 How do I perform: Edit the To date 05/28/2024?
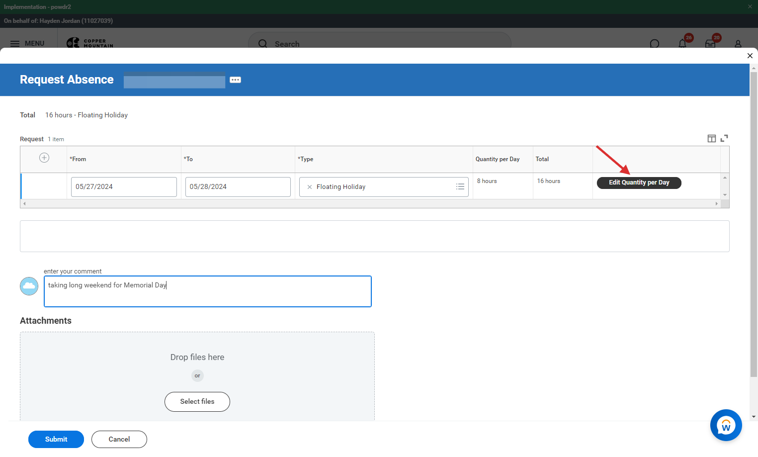pos(238,187)
